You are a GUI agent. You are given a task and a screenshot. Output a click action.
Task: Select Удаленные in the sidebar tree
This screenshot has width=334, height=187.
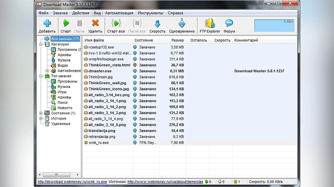(61, 124)
